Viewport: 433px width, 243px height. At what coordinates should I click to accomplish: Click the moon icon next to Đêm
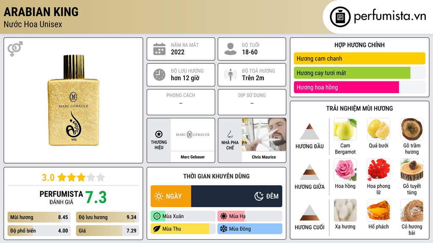[259, 196]
